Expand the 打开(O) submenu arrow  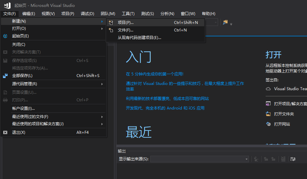[102, 29]
